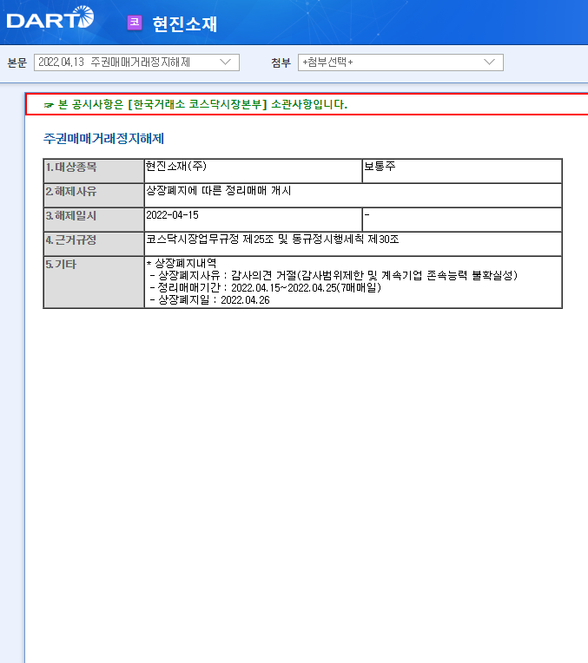Select the 1.대상종목 label cell
The image size is (588, 663).
tap(94, 171)
